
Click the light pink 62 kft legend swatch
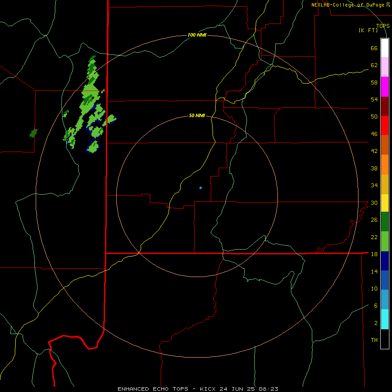click(385, 67)
